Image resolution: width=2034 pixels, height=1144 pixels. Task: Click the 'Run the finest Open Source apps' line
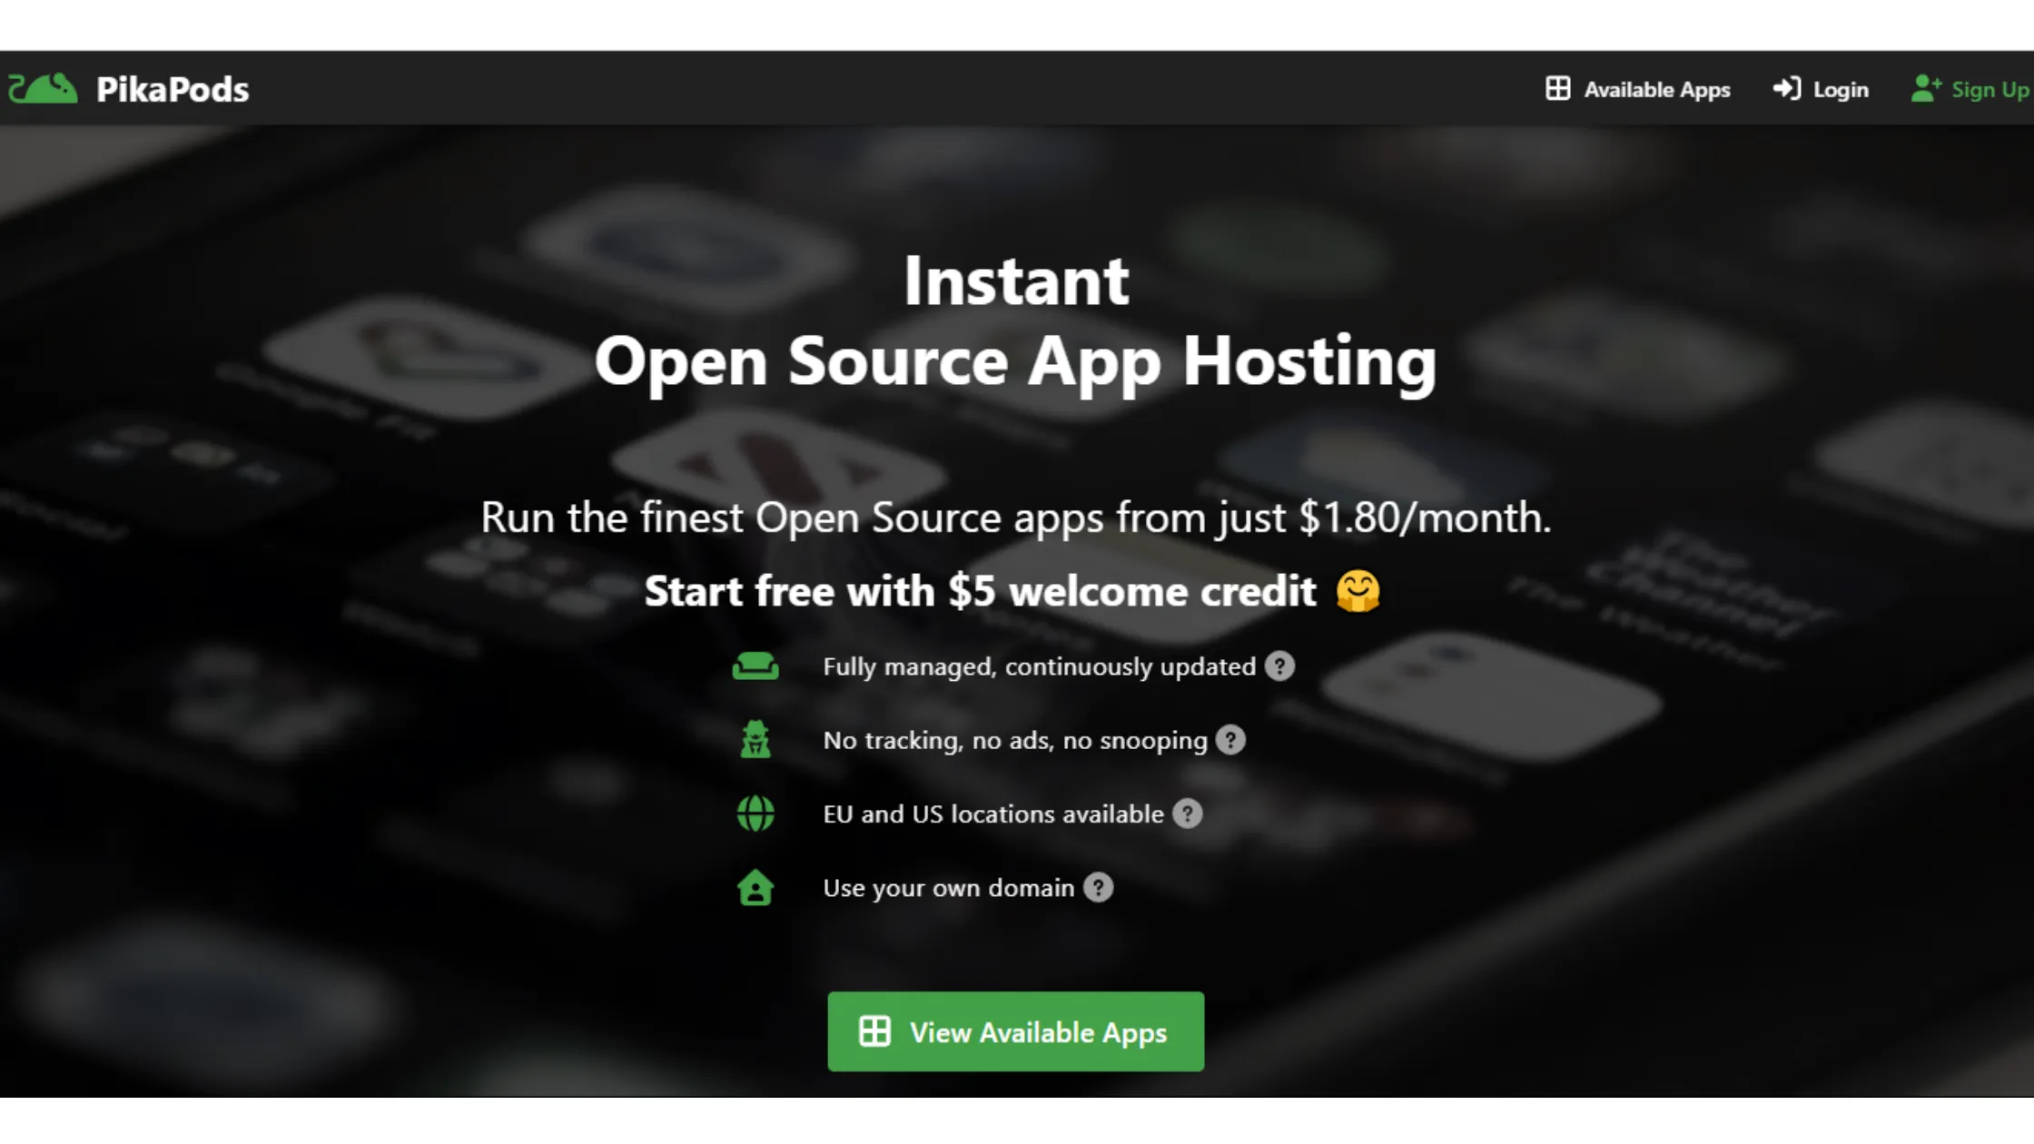(1016, 518)
